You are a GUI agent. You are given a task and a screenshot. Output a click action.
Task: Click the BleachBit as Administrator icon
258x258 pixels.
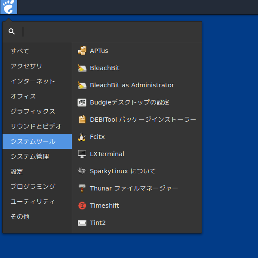tap(82, 85)
